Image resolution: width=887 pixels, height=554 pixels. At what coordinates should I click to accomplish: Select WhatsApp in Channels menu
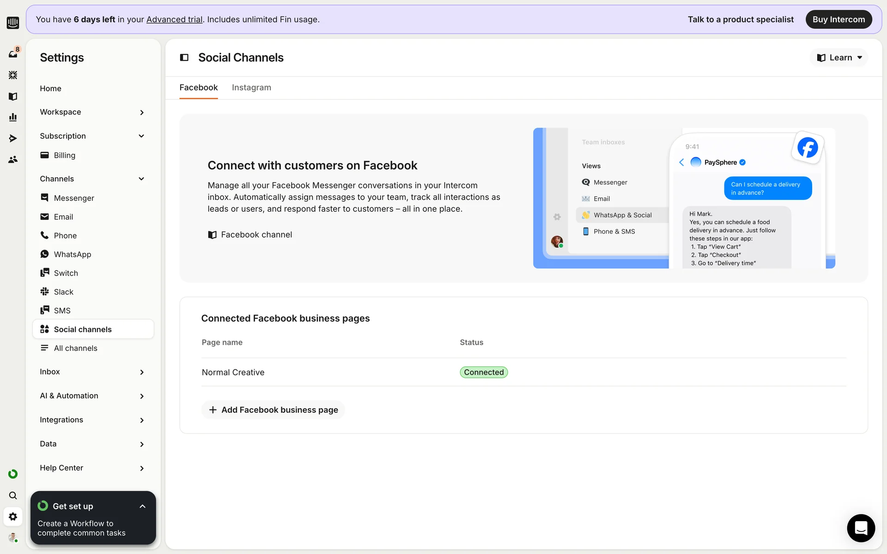click(73, 254)
